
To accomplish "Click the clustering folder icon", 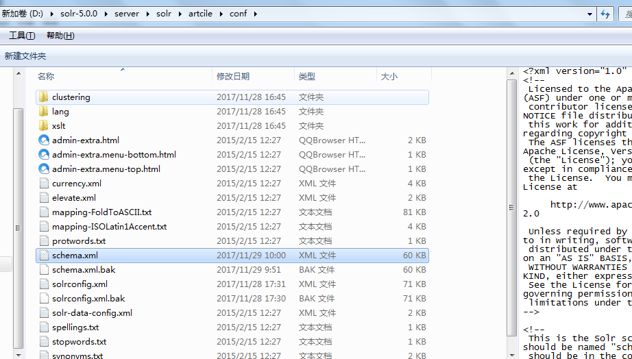I will coord(44,97).
